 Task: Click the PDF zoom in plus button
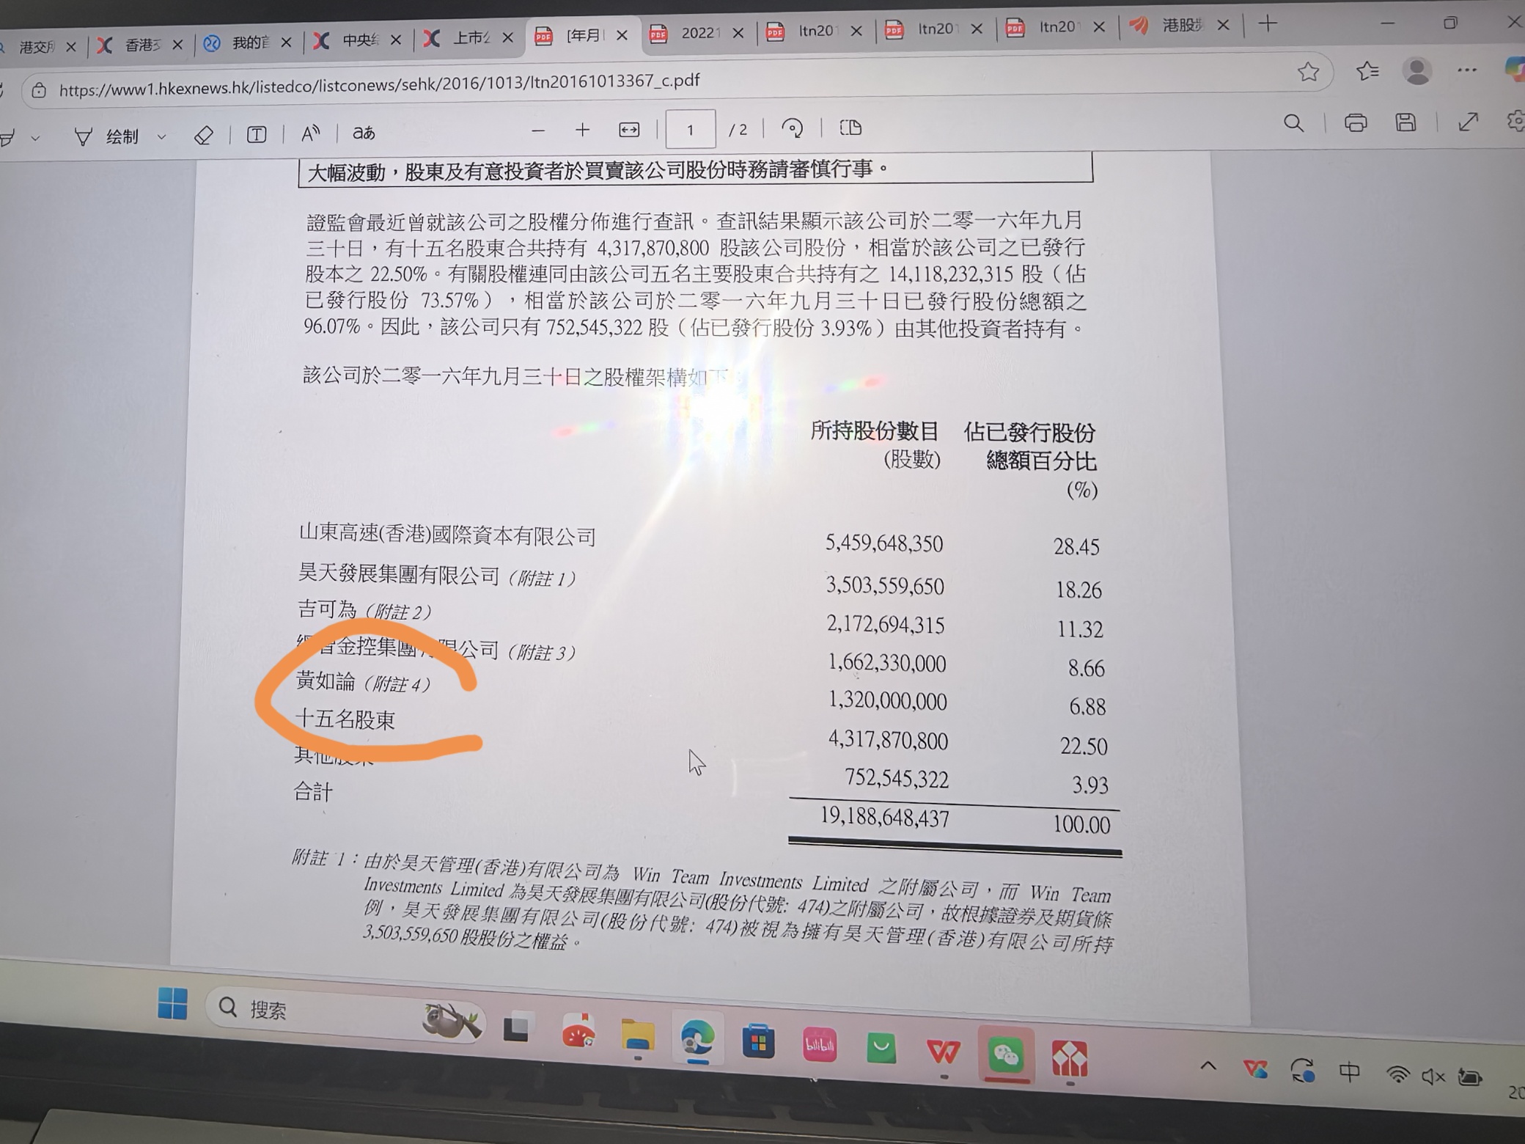tap(582, 131)
